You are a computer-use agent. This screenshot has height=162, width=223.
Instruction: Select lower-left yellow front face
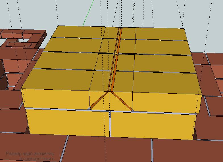[x=68, y=122]
